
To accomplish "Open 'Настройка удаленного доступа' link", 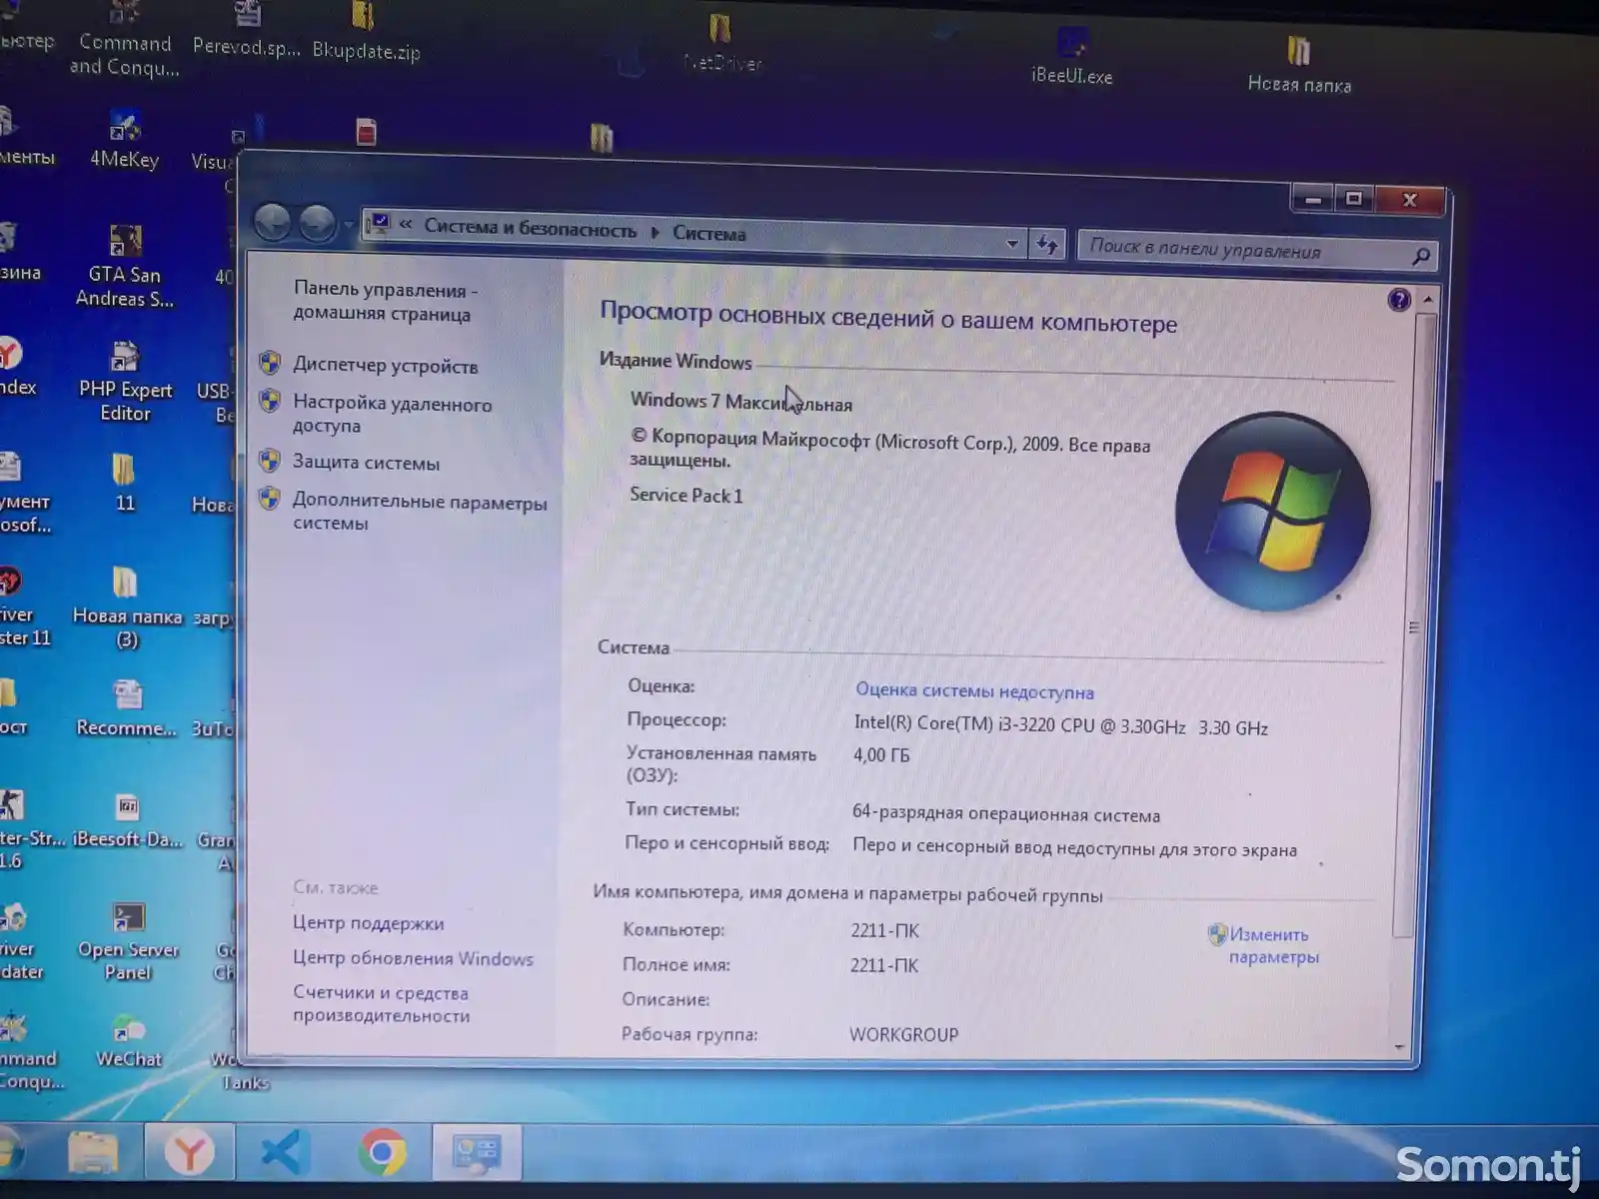I will (x=392, y=414).
